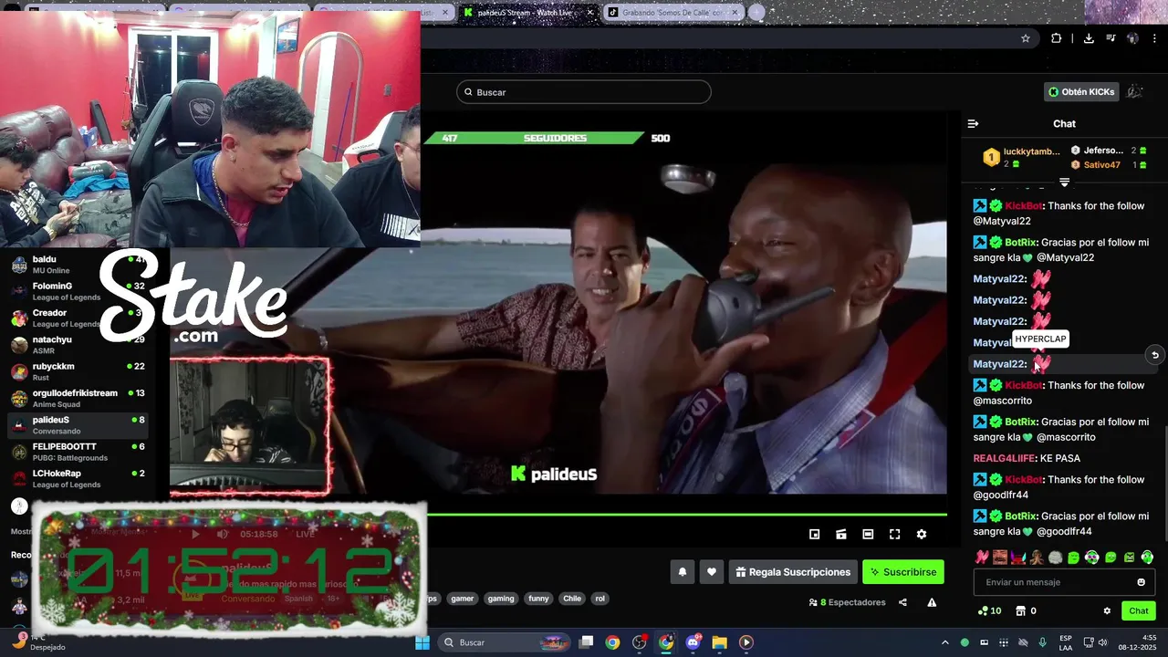Viewport: 1168px width, 657px height.
Task: Open the video player settings gear
Action: pyautogui.click(x=922, y=534)
